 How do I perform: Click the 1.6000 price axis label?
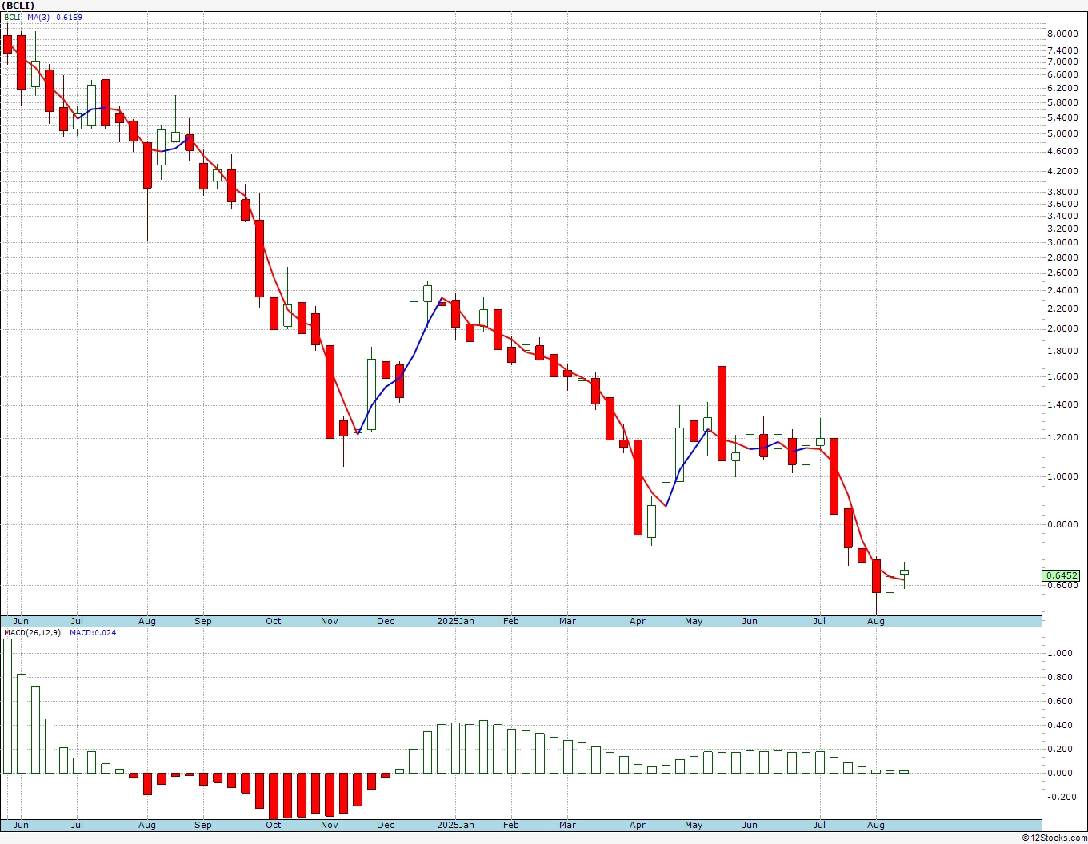1062,377
